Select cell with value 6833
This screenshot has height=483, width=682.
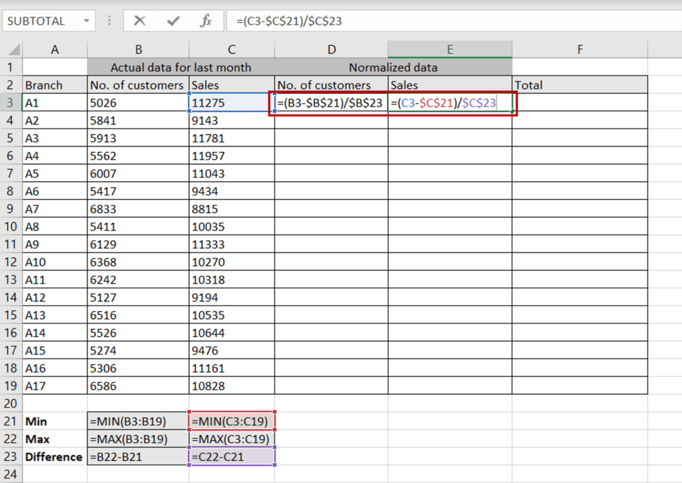pos(139,209)
